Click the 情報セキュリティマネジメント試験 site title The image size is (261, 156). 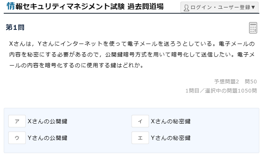click(66, 6)
